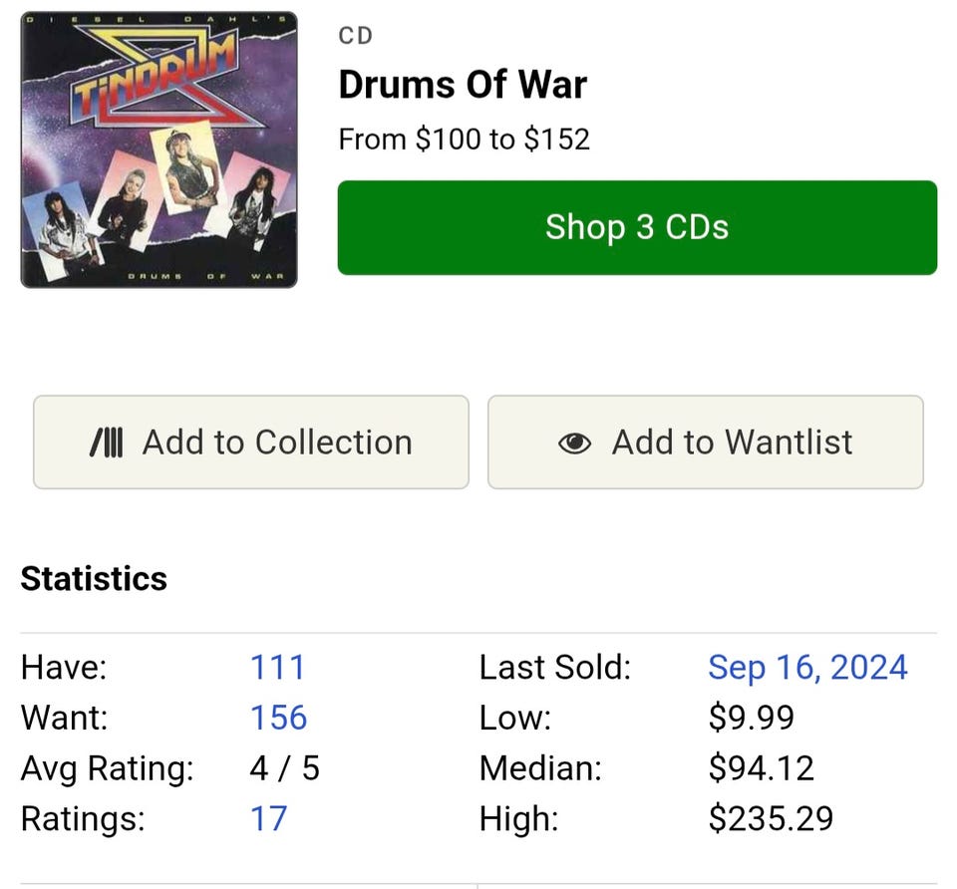This screenshot has width=957, height=889.
Task: Click the Add to Collection label
Action: pos(277,443)
